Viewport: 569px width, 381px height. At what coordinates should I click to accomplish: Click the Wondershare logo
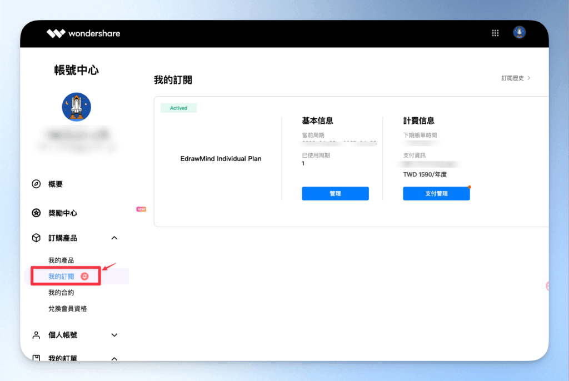83,33
